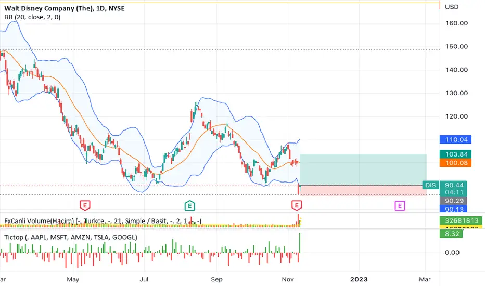The image size is (485, 286).
Task: Select the FxCanli Volume indicator legend
Action: coord(103,221)
